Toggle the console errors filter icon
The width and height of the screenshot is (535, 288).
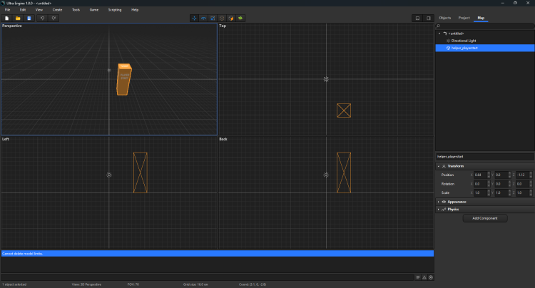(x=431, y=277)
